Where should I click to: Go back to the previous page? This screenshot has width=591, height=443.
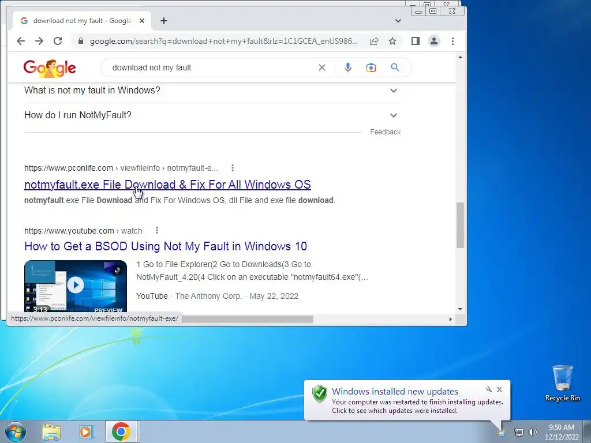pyautogui.click(x=21, y=41)
